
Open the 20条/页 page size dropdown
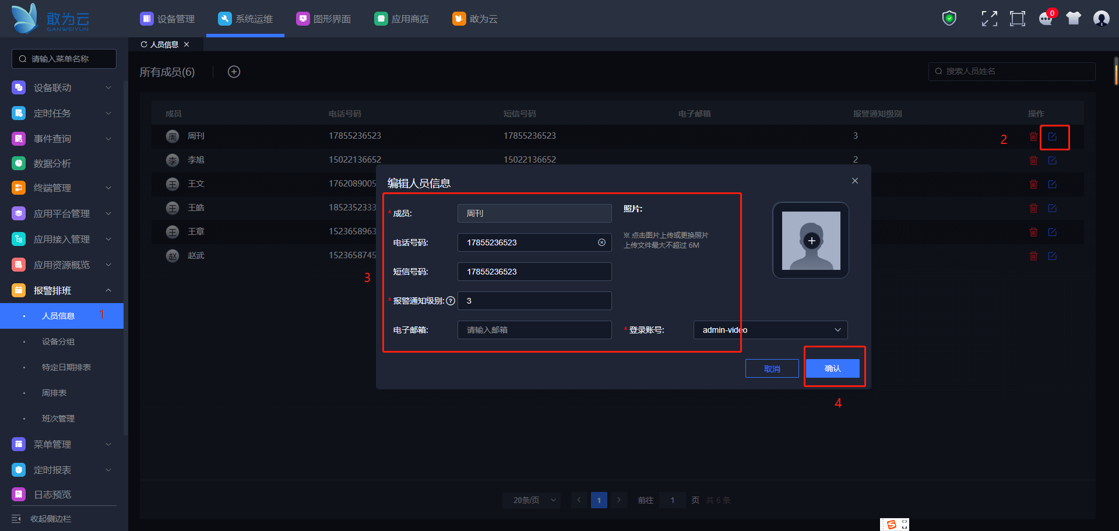pos(532,500)
